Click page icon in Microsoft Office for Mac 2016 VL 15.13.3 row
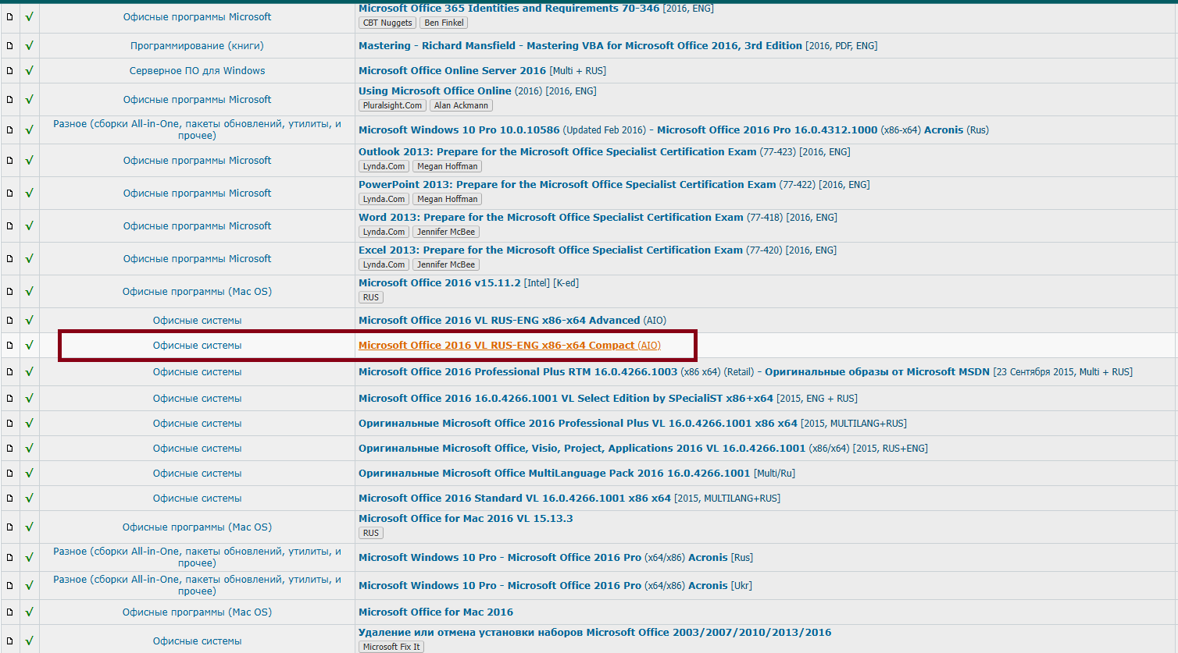Image resolution: width=1178 pixels, height=653 pixels. coord(10,527)
